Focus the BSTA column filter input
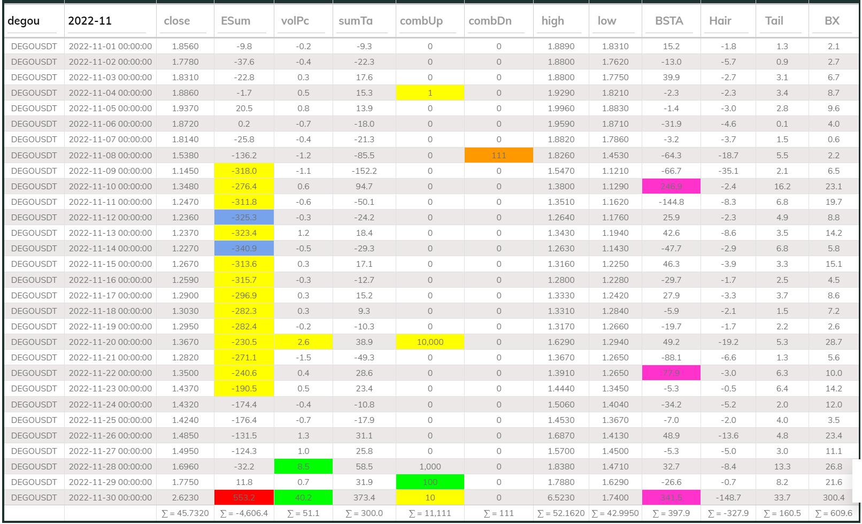The height and width of the screenshot is (524, 862). [671, 21]
